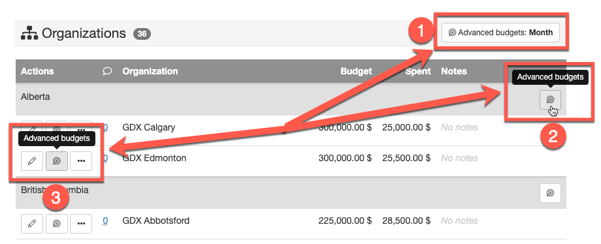Open more actions menu for GDX Edmonton
Viewport: 601px width, 244px height.
81,161
